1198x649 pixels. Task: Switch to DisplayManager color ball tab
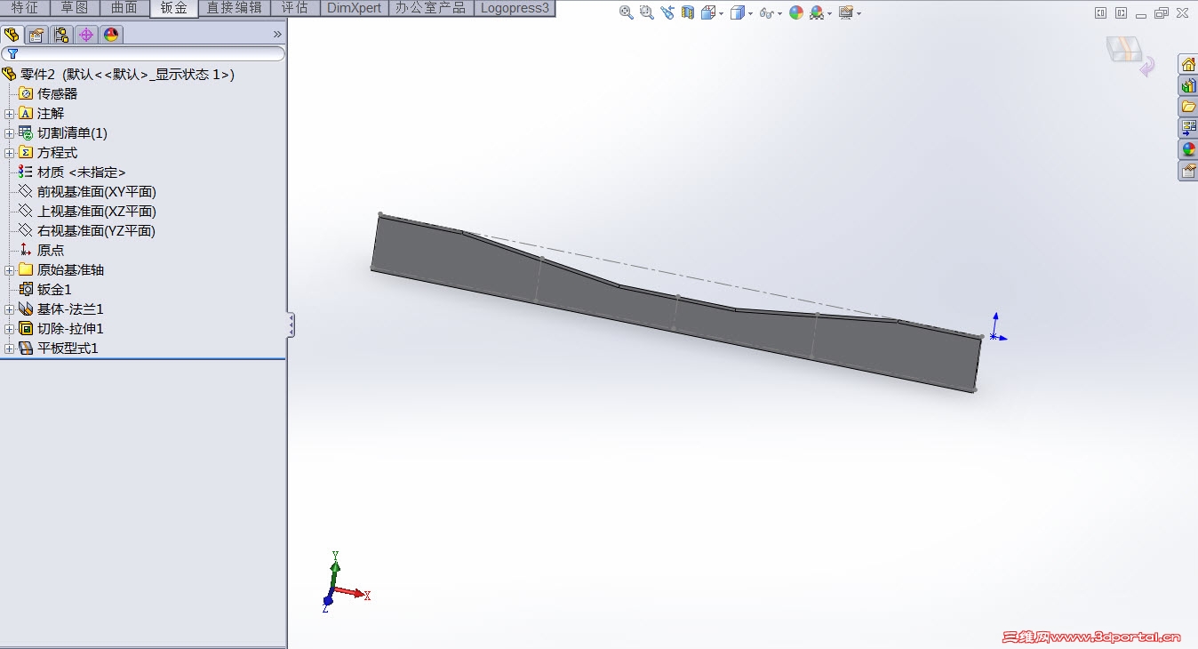tap(111, 35)
